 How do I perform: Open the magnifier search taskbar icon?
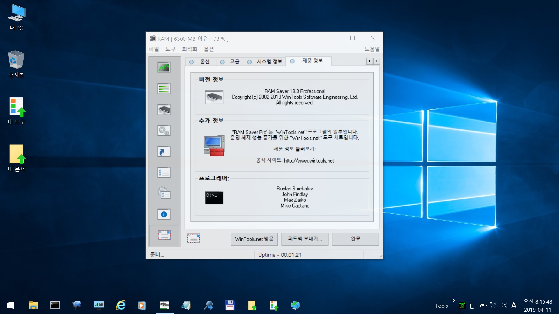coord(208,305)
